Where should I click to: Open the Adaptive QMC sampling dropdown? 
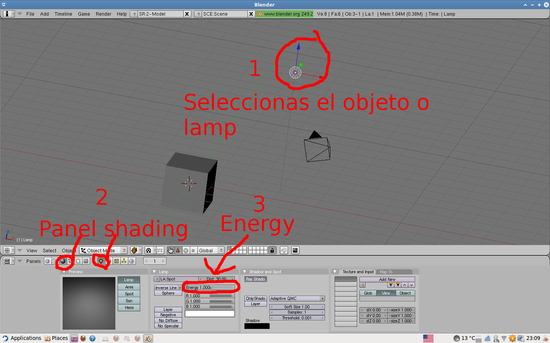click(297, 298)
